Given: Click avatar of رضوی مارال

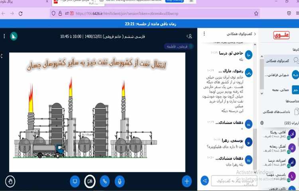Looking at the screenshot, I should 249,73.
